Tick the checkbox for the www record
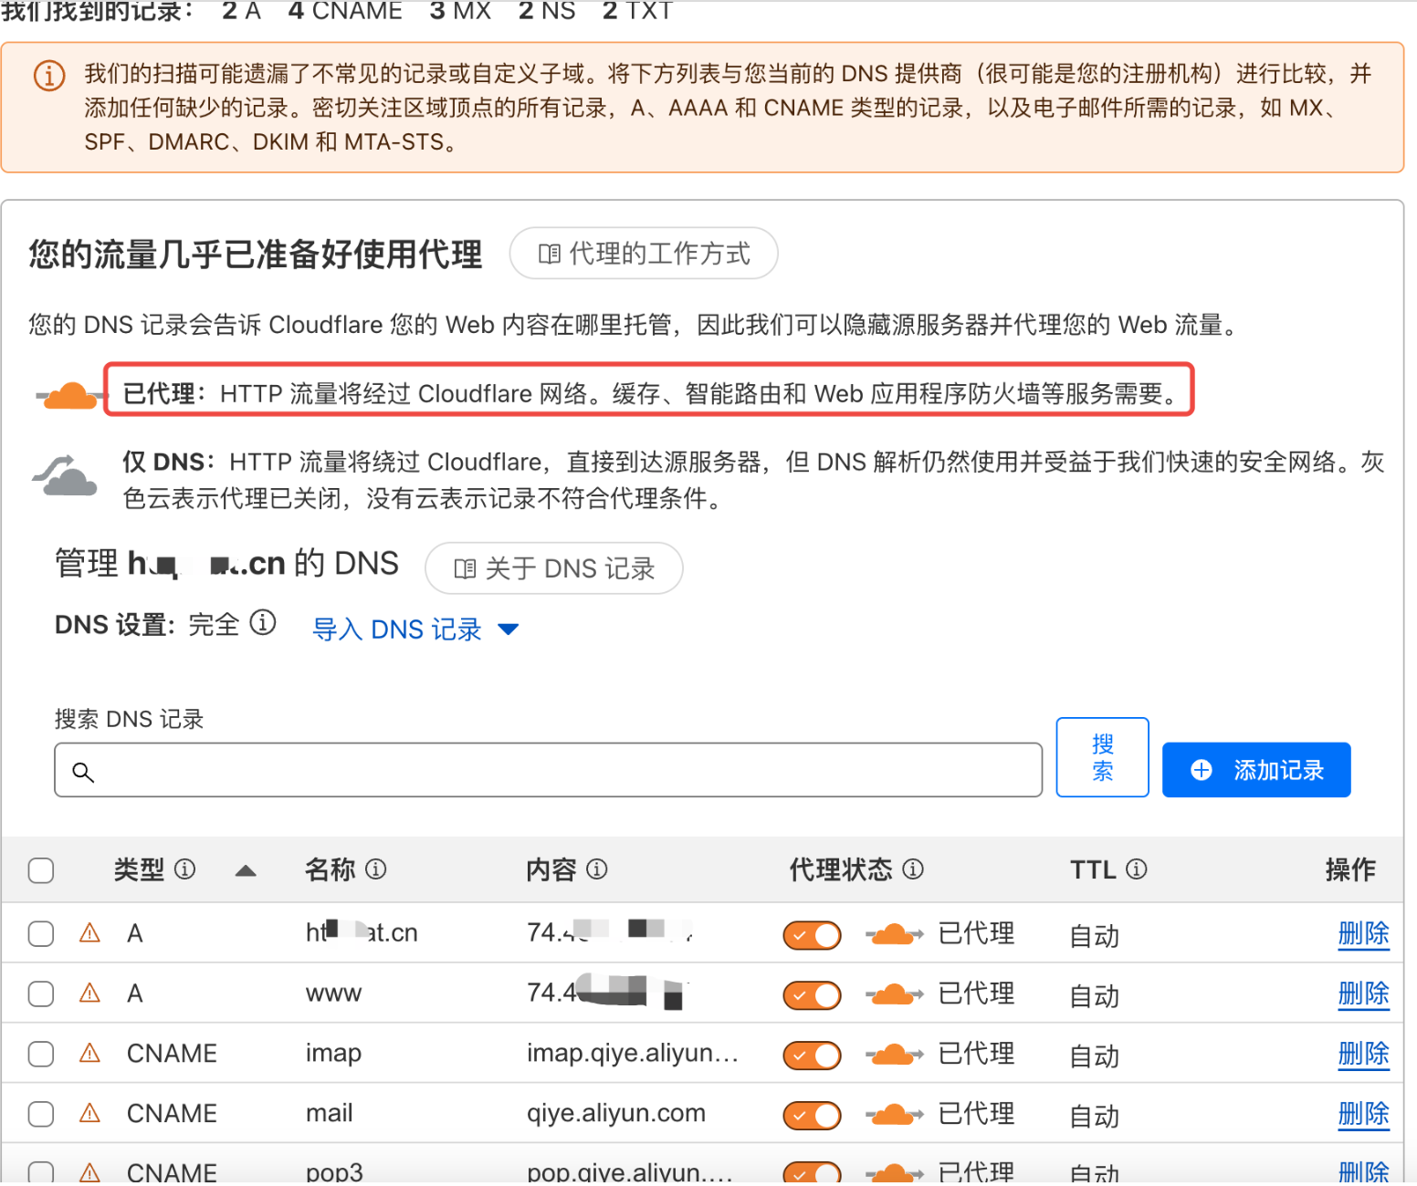Image resolution: width=1417 pixels, height=1186 pixels. [41, 994]
